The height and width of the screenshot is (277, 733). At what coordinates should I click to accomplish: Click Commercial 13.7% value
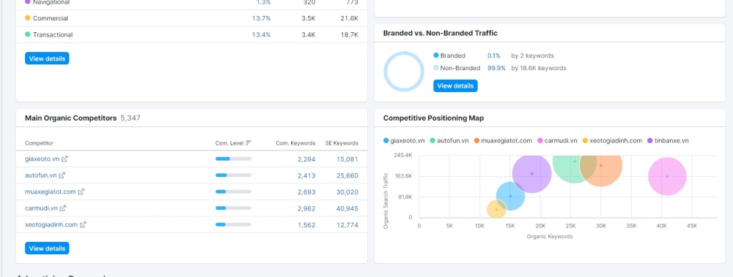click(x=262, y=18)
